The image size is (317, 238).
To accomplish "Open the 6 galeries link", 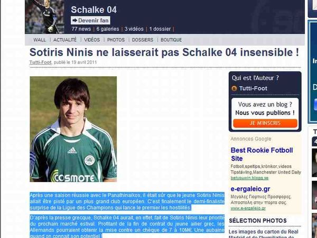I will [x=108, y=29].
